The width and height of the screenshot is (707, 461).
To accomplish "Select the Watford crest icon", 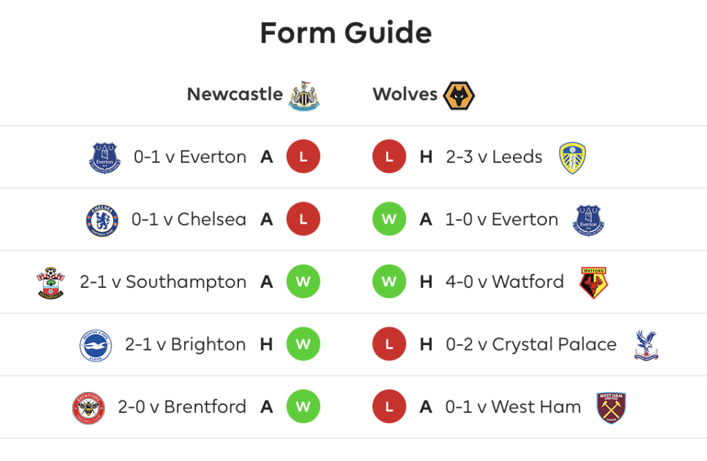I will 593,283.
